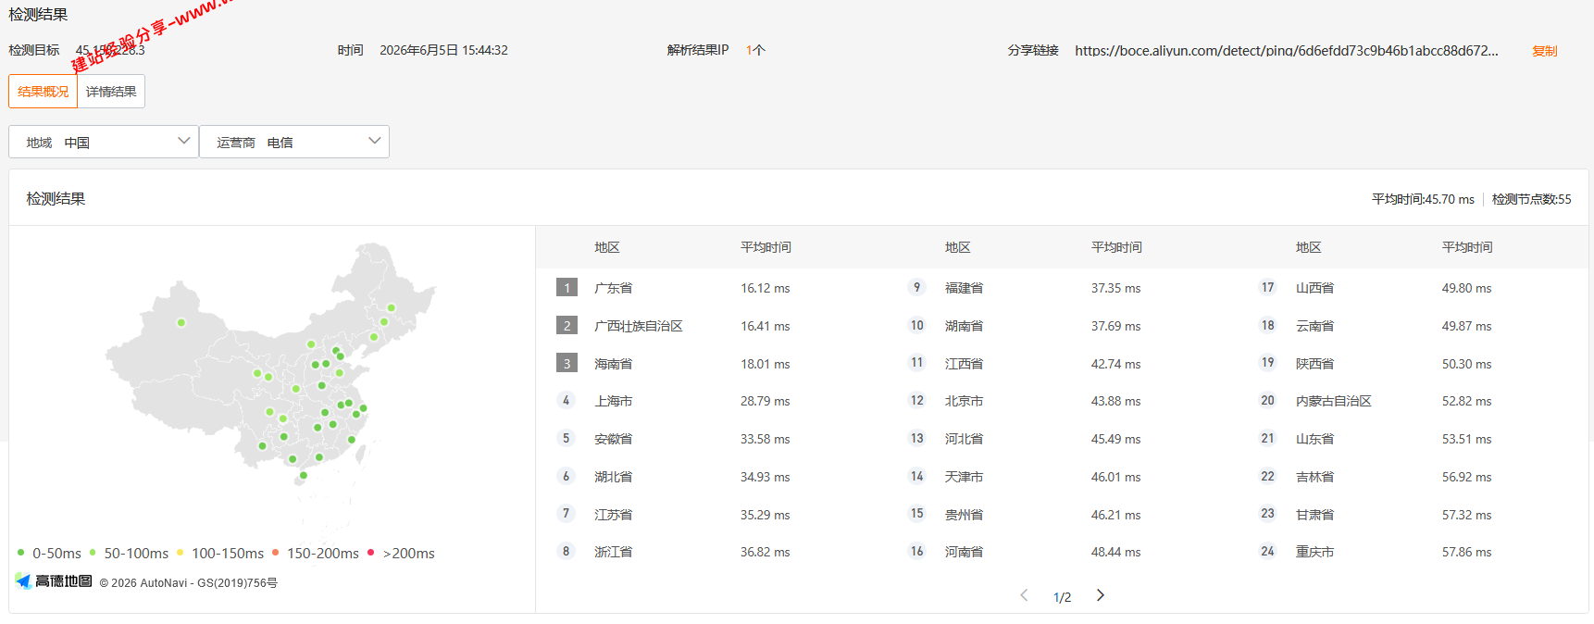Click the 海南省 region name
1594x624 pixels.
click(x=613, y=364)
